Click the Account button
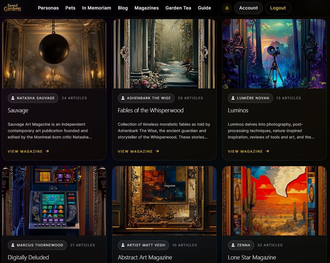Image resolution: width=330 pixels, height=263 pixels. 248,8
